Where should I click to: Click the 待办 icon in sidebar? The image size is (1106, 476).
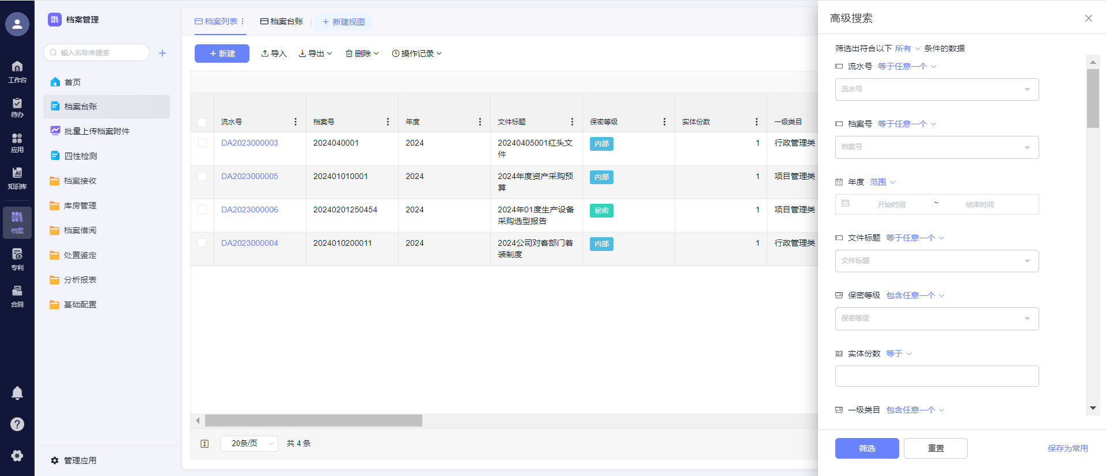(17, 107)
